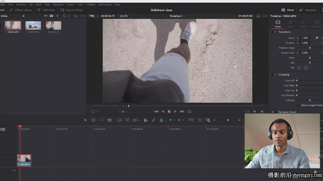323x181 pixels.
Task: Click the Detail Zoom icon
Action: pos(200,120)
